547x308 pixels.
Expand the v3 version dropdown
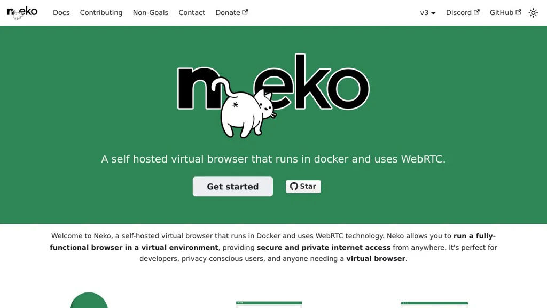click(x=428, y=13)
